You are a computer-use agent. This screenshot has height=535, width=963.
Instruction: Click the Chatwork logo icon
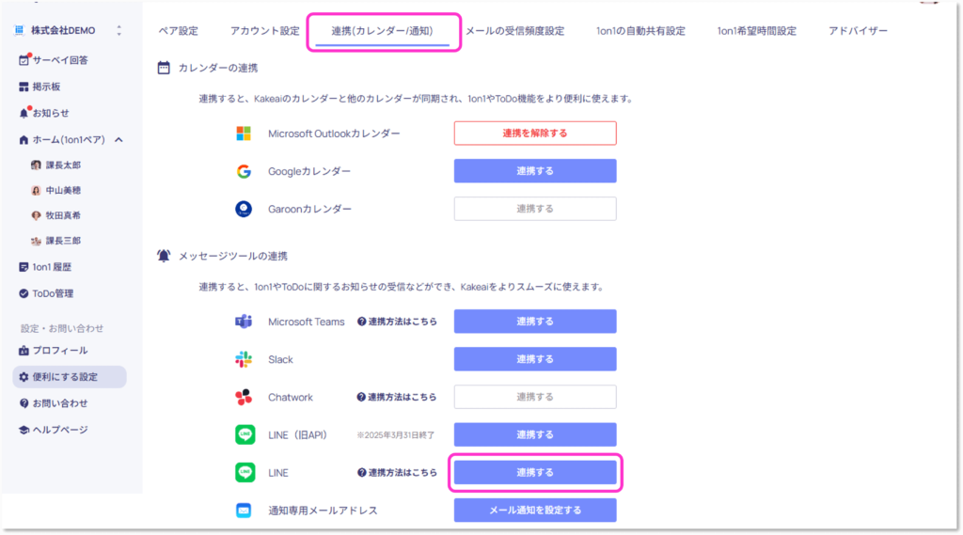click(x=244, y=397)
